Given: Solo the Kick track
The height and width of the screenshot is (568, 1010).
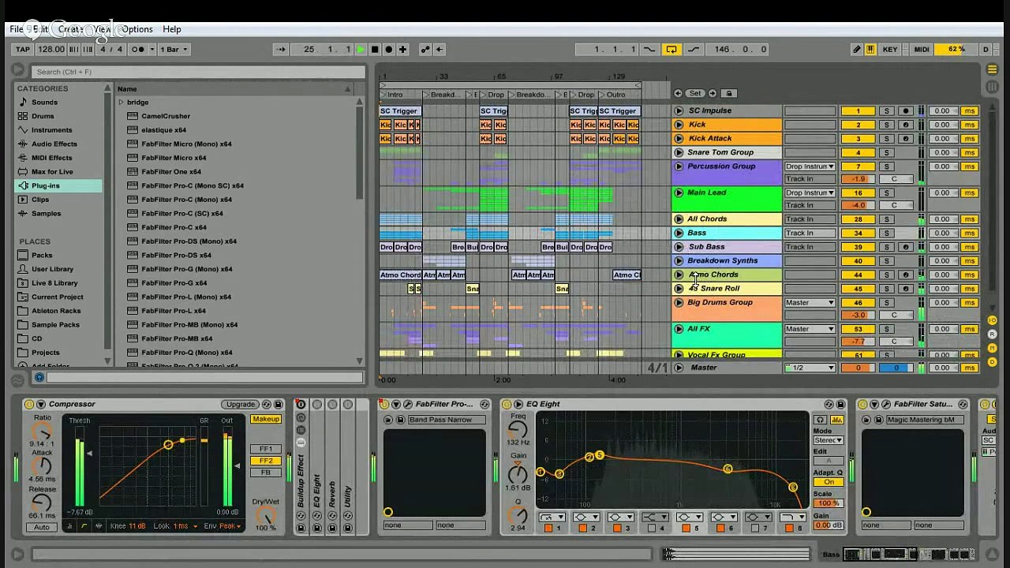Looking at the screenshot, I should (887, 125).
